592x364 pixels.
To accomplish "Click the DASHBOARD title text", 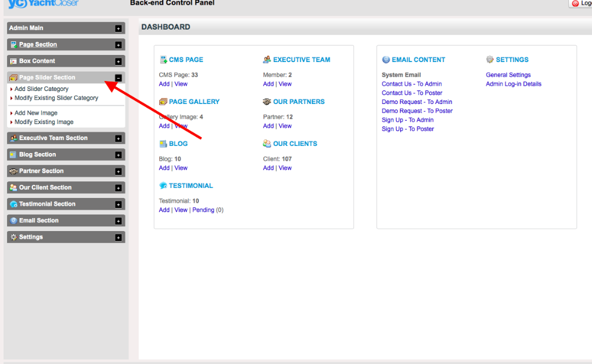I will [x=166, y=27].
